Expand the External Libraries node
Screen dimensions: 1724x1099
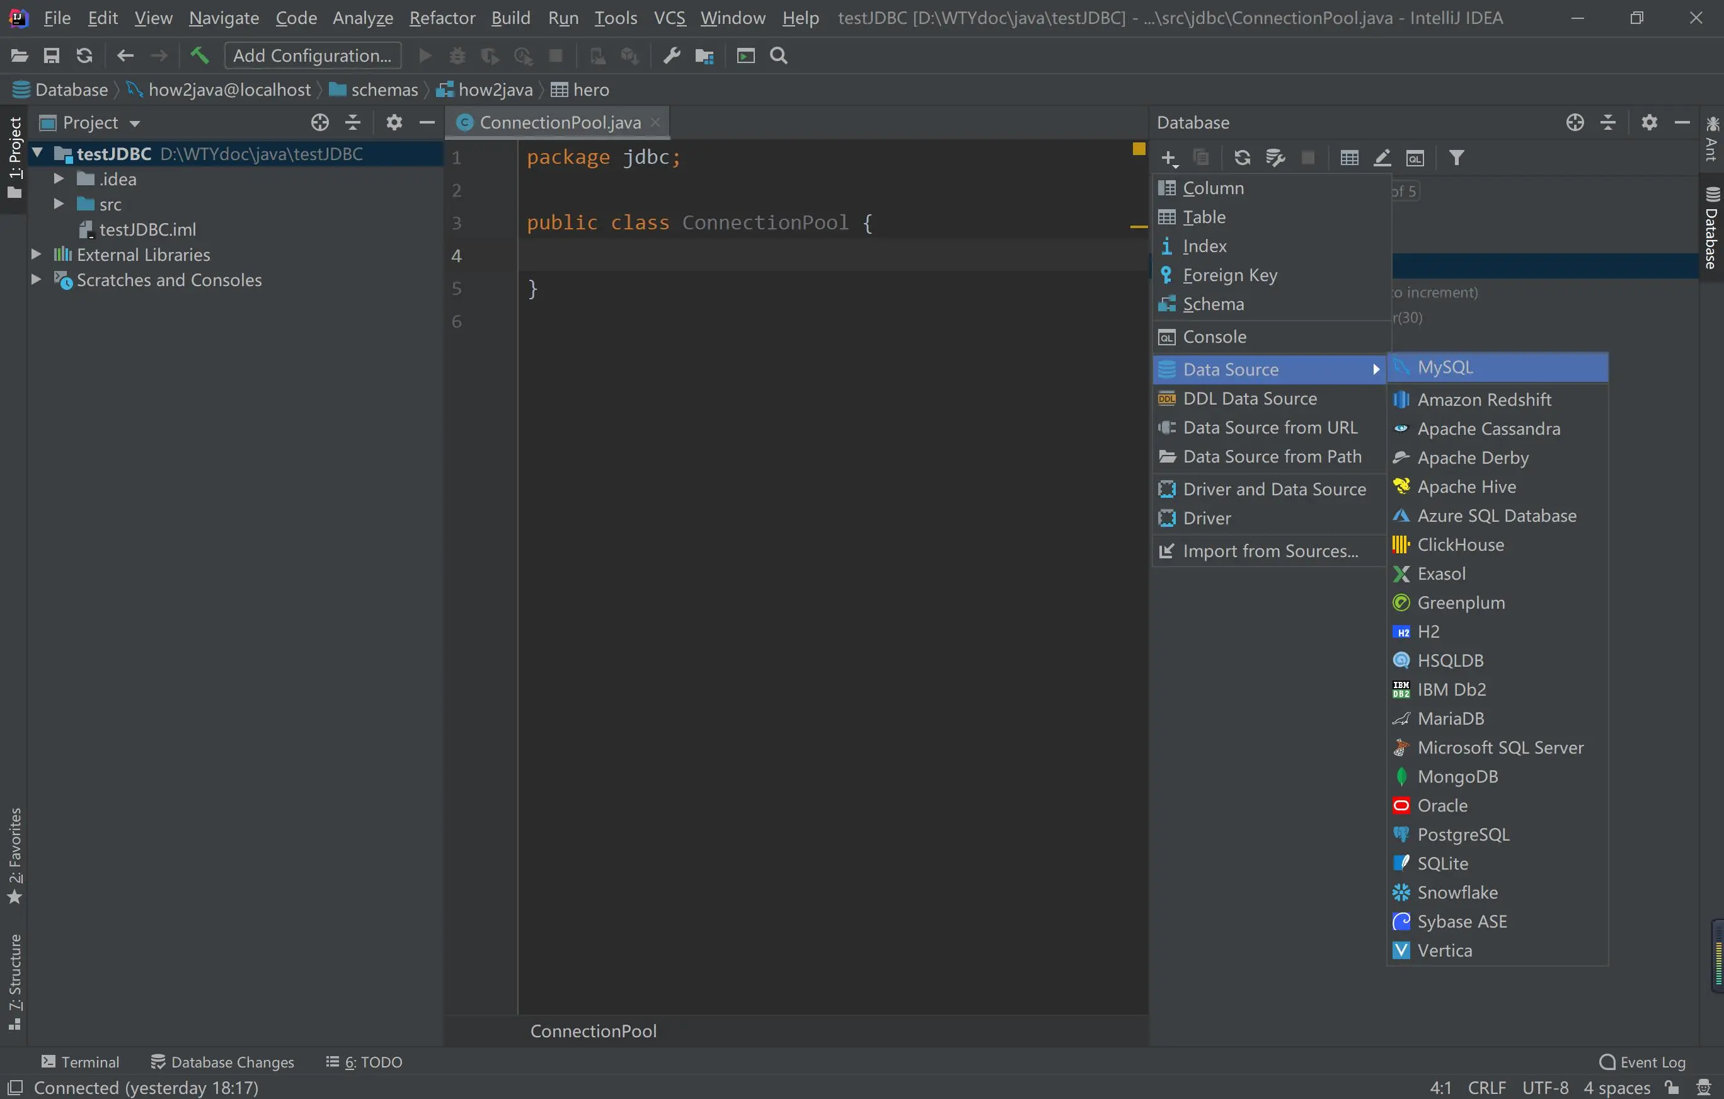(36, 254)
